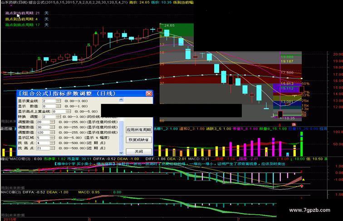Focus the 调整数值 field containing 20
Image resolution: width=343 pixels, height=221 pixels.
tap(43, 122)
